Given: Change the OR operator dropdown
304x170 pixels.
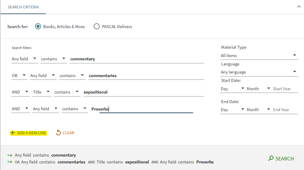Looking at the screenshot, I should click(19, 76).
